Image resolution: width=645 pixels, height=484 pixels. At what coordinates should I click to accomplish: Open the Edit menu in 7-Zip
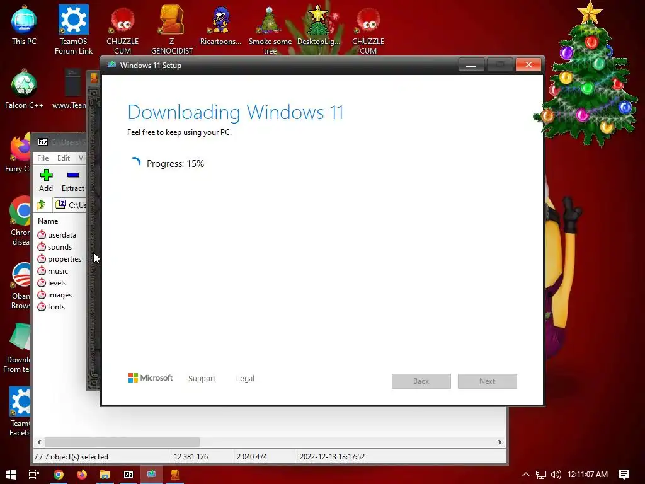point(64,158)
